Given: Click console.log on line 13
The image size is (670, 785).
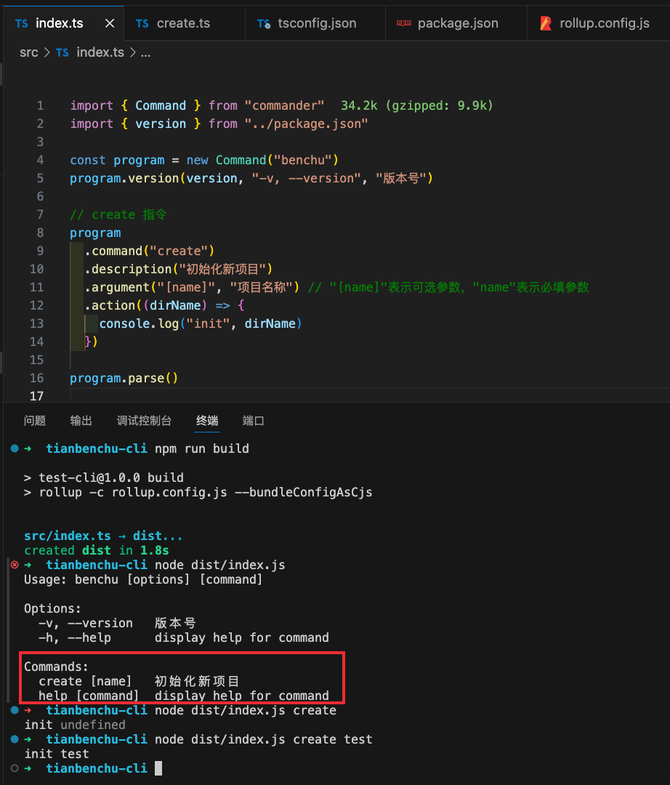Looking at the screenshot, I should (139, 323).
